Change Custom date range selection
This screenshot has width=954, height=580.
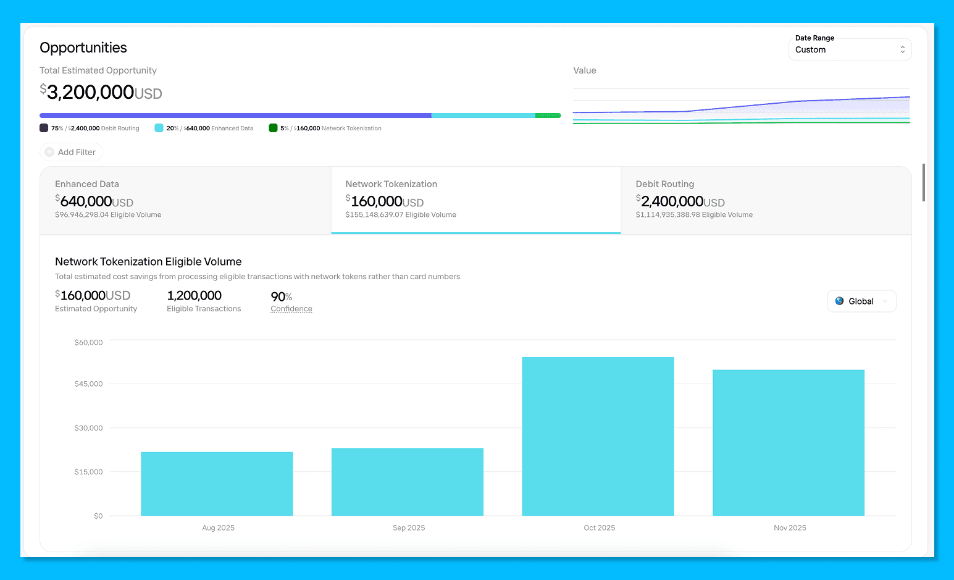(850, 49)
